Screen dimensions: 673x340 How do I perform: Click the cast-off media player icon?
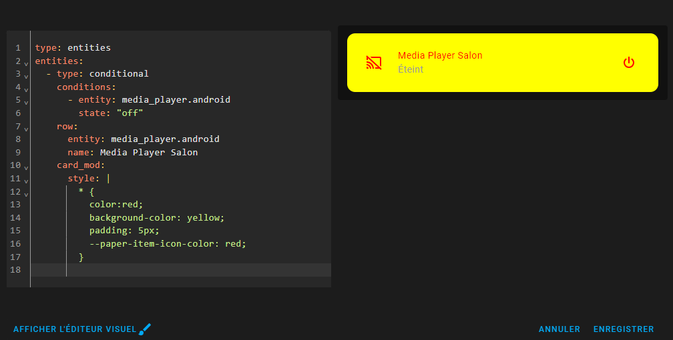click(374, 63)
